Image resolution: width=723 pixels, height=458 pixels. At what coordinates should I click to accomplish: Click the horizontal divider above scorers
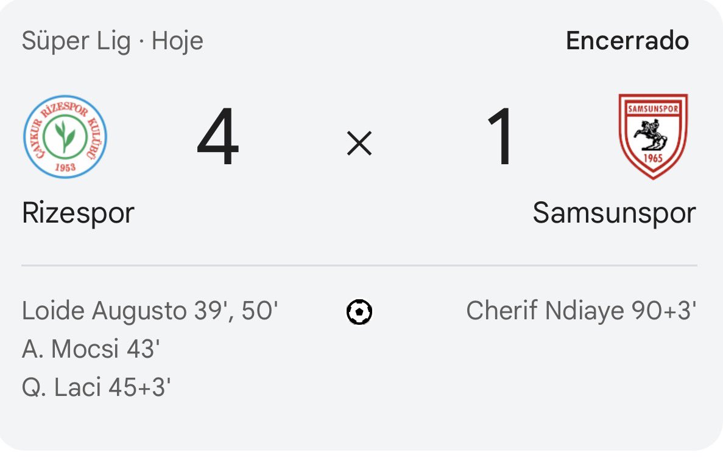(x=359, y=266)
